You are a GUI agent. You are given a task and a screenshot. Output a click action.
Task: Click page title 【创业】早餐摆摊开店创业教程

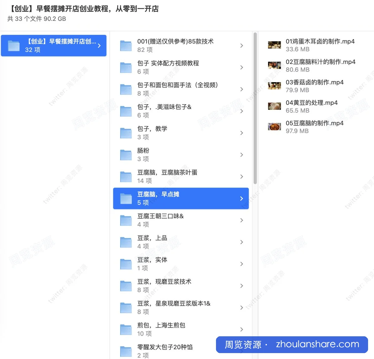pyautogui.click(x=83, y=9)
